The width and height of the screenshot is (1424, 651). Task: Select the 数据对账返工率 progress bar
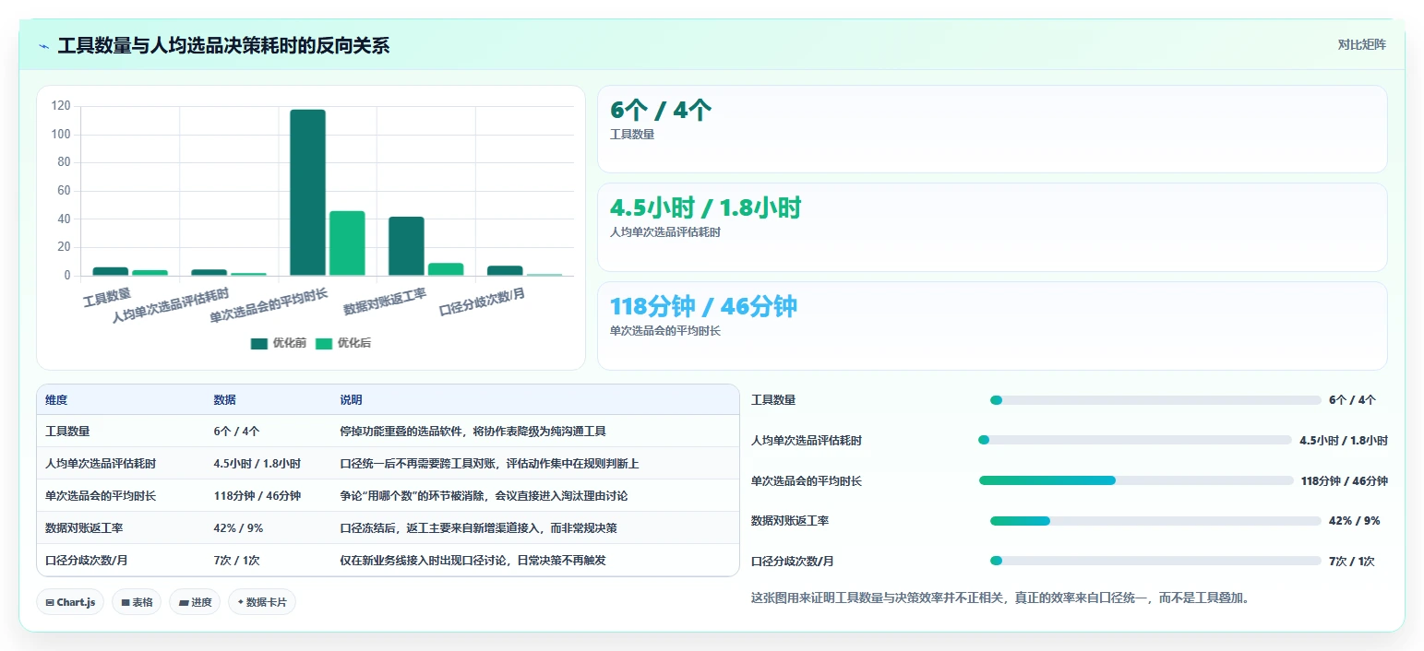[x=1155, y=521]
